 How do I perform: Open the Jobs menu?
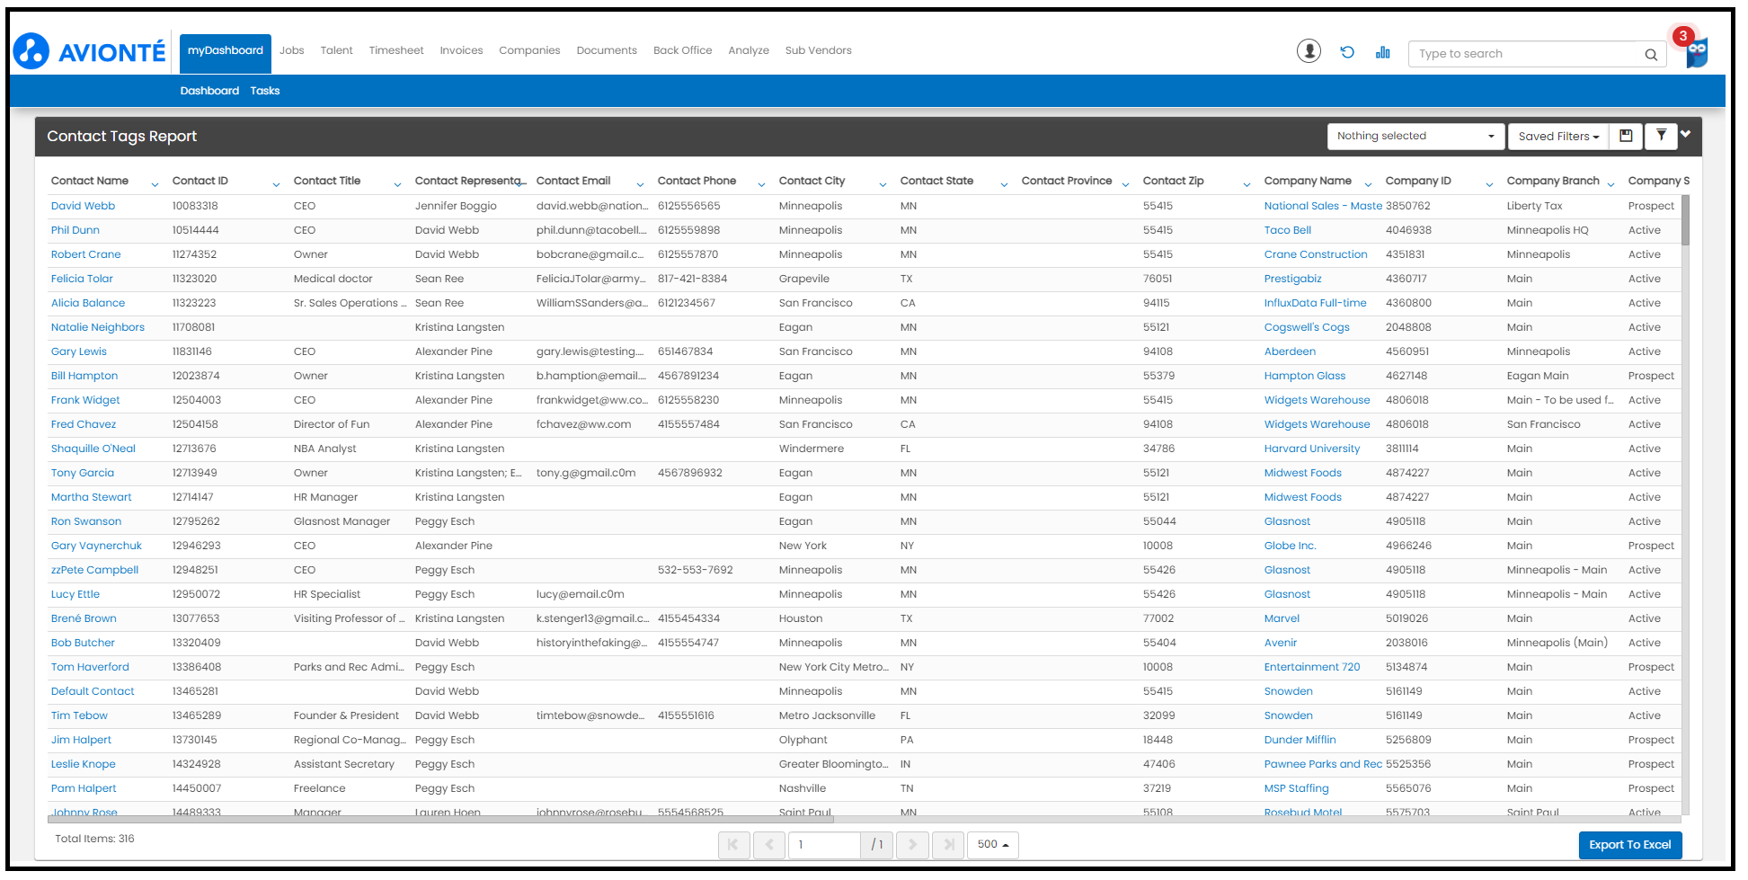[x=291, y=50]
